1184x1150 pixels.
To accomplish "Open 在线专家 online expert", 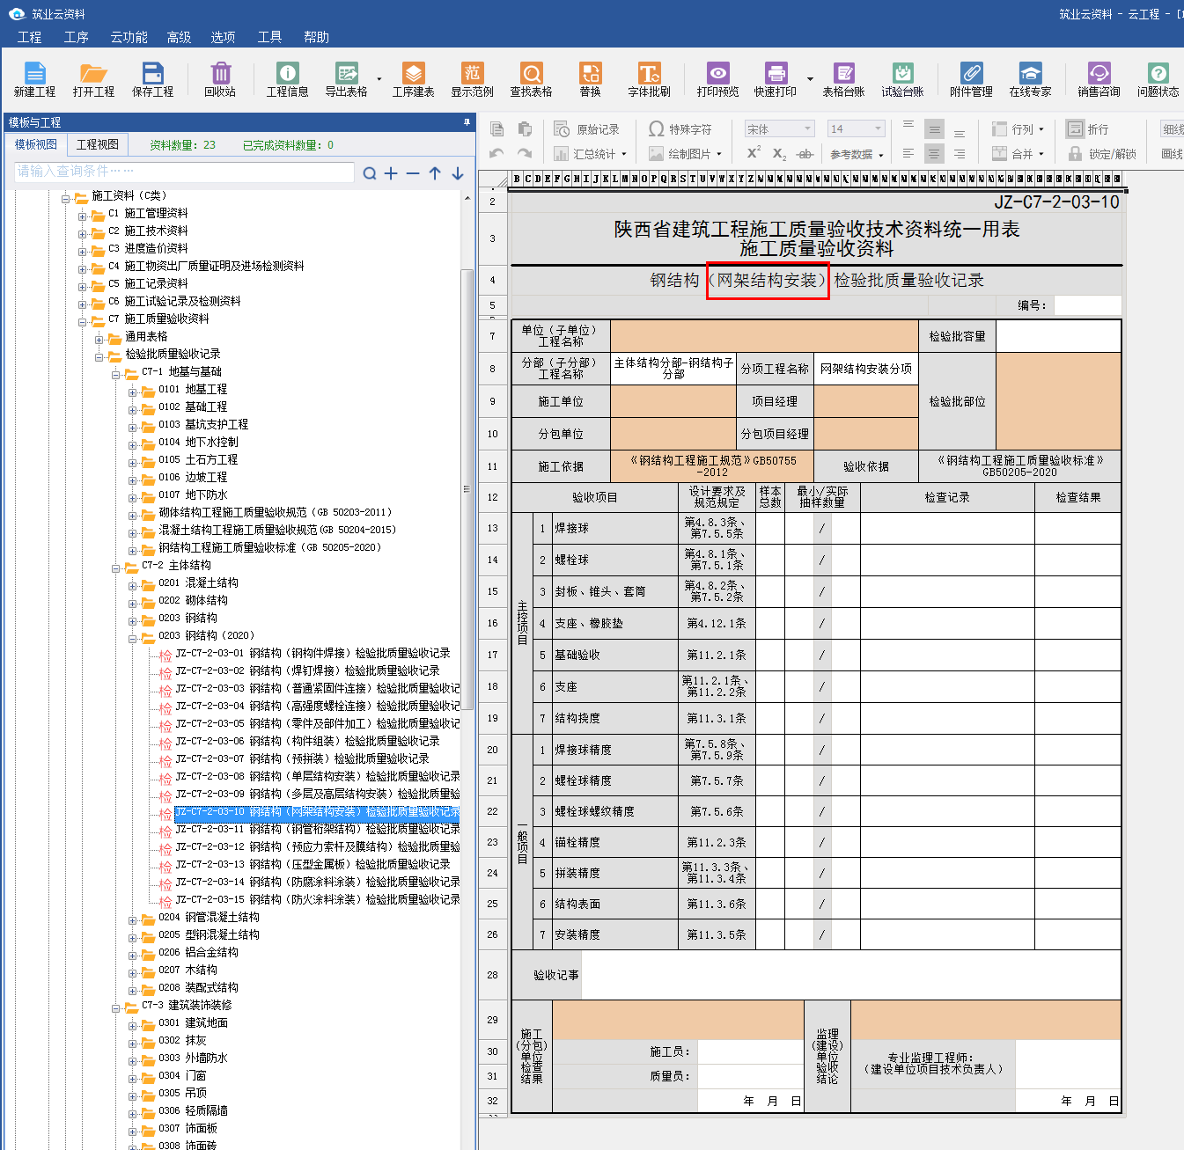I will 1030,78.
